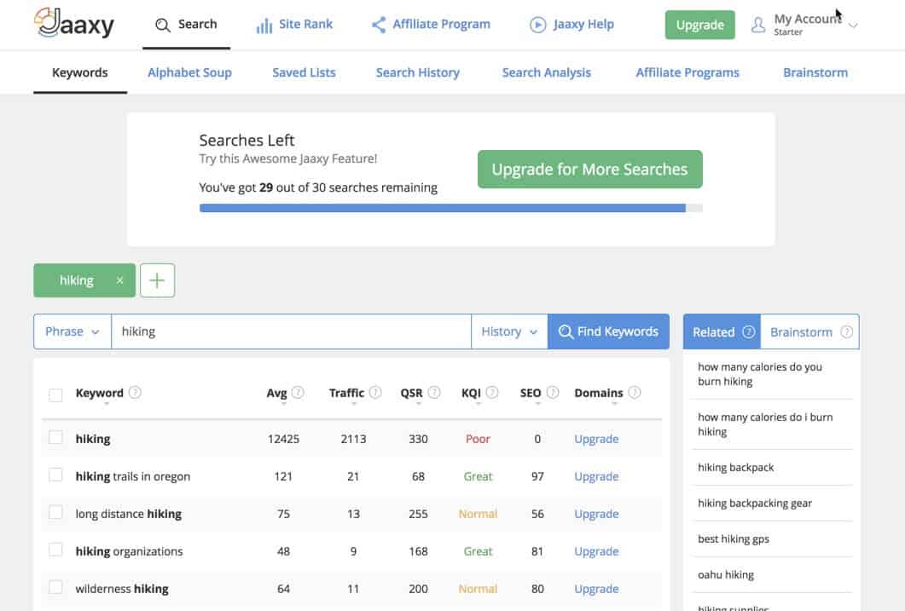Open help icon on Related tab
The width and height of the screenshot is (905, 611).
coord(749,332)
